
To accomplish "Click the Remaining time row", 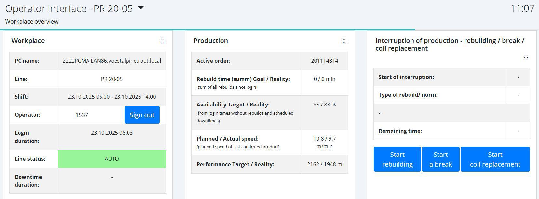I will tap(451, 131).
